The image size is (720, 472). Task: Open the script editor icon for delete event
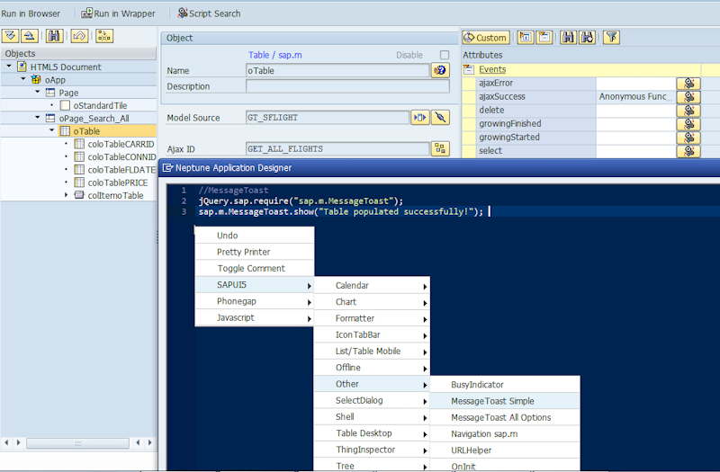point(688,110)
